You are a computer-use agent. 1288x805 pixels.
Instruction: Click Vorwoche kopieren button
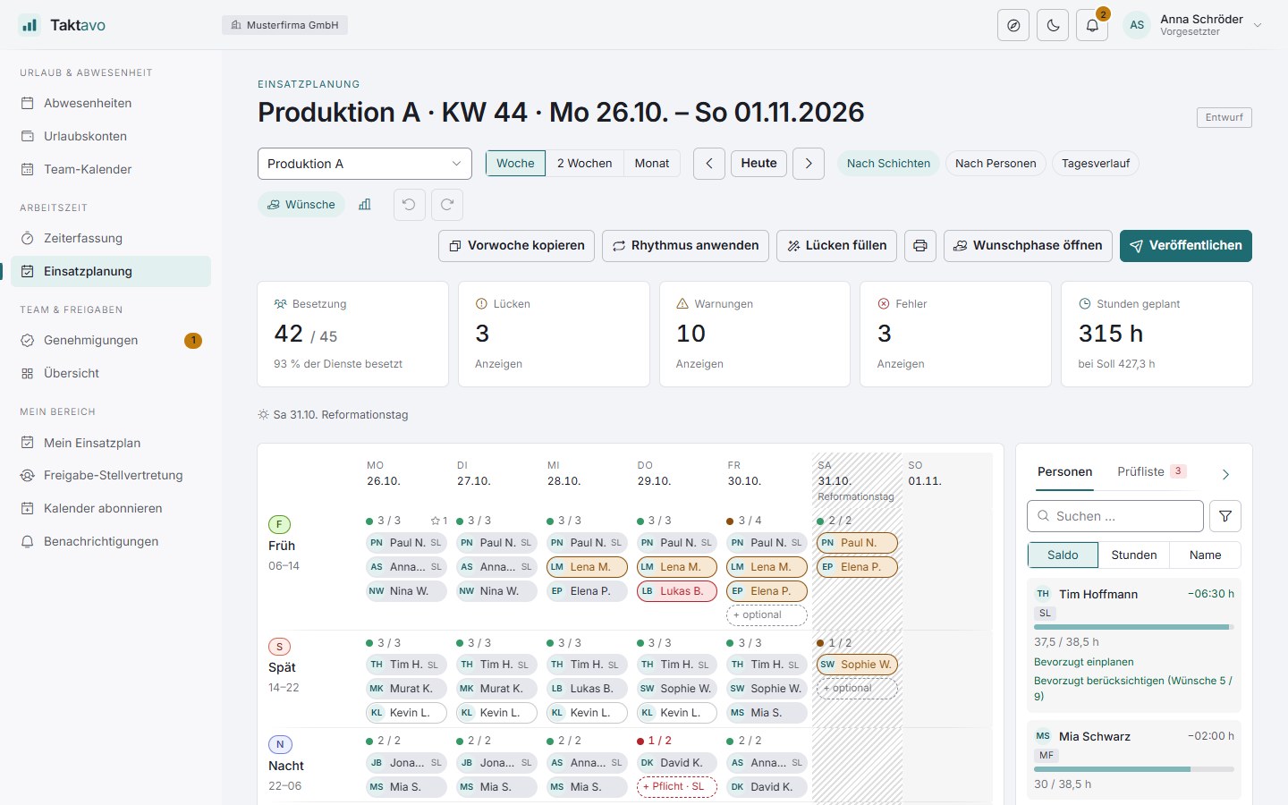coord(516,246)
